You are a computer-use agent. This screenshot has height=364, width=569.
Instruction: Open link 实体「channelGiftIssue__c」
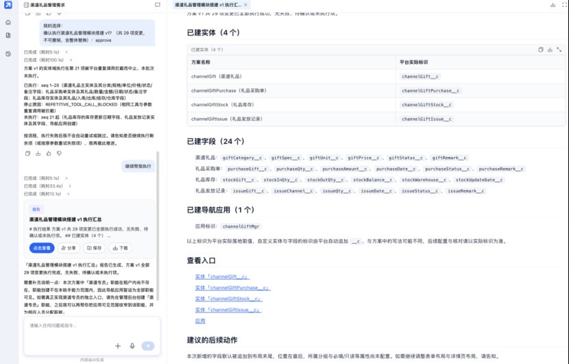228,310
